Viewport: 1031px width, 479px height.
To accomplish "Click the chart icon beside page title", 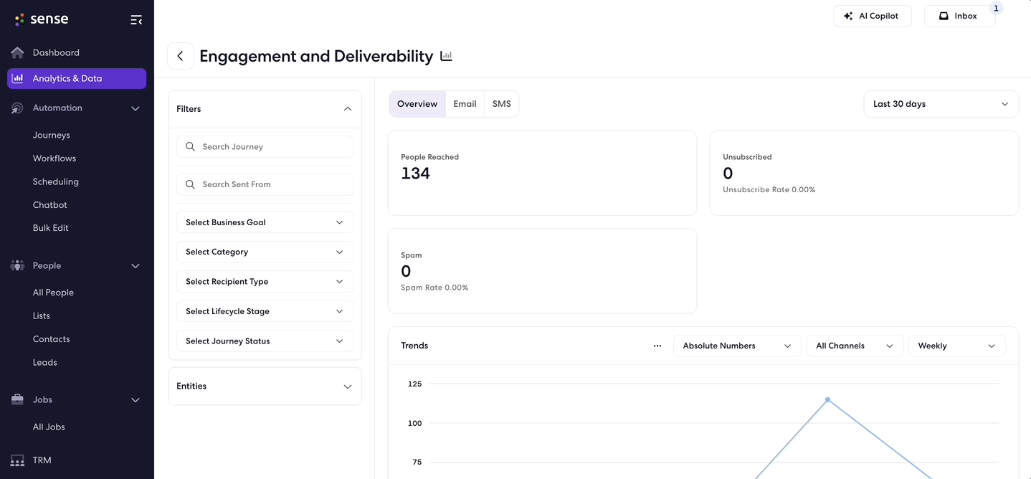I will [x=446, y=56].
